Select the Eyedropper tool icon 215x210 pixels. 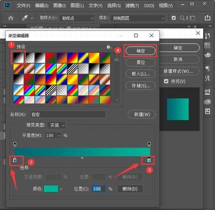pos(25,18)
